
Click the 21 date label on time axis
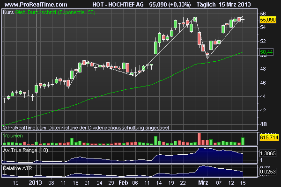(87, 183)
